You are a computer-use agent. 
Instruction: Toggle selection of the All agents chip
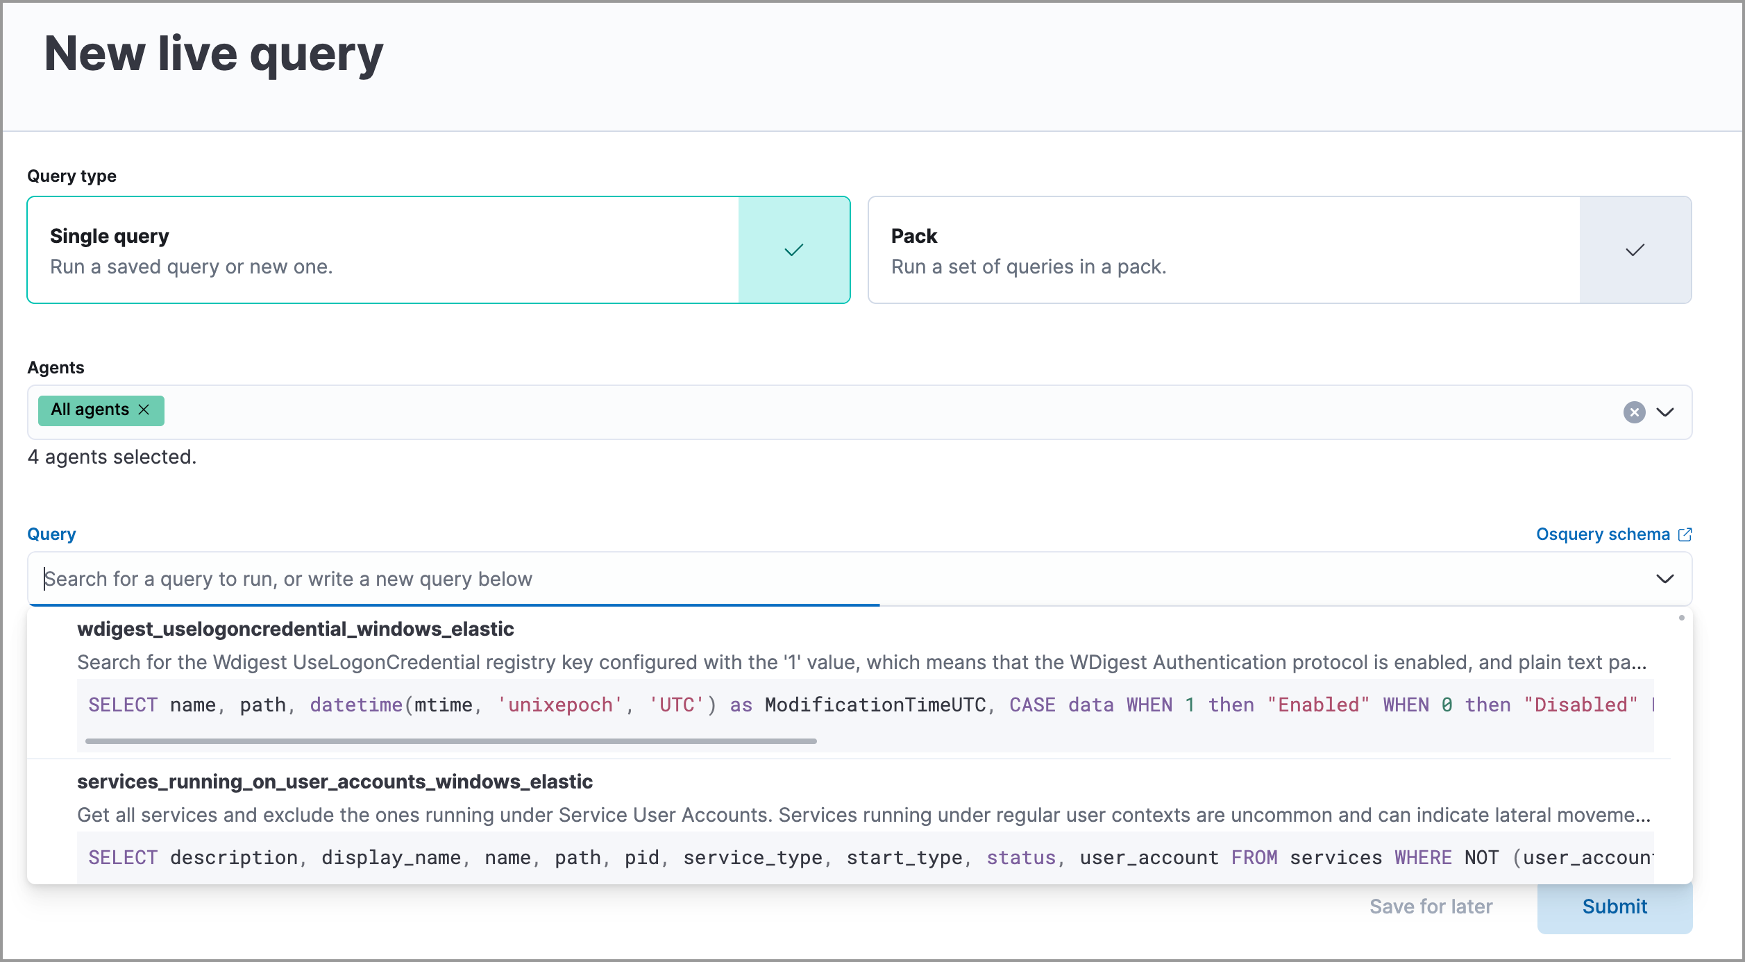(89, 410)
